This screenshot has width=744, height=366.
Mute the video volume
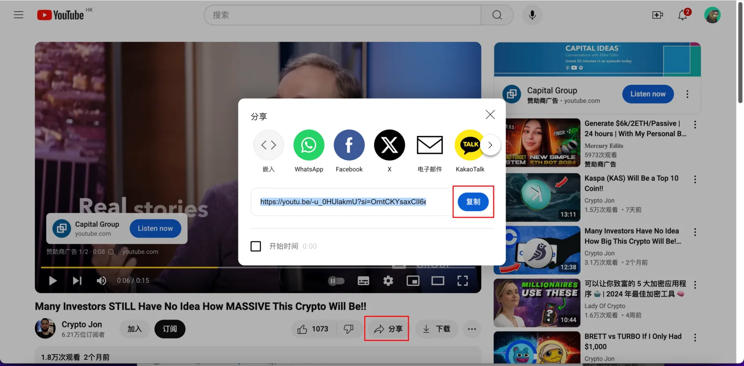(101, 280)
